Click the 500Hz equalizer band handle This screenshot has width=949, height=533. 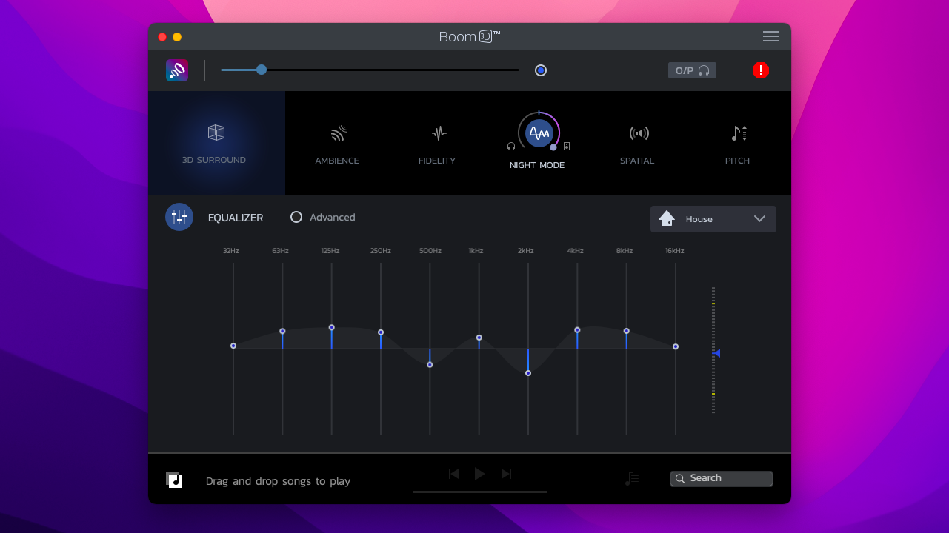coord(430,364)
